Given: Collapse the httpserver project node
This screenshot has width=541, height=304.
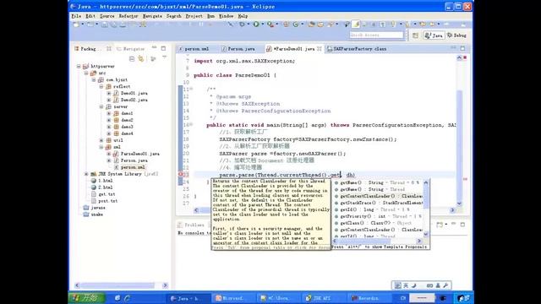Looking at the screenshot, I should (79, 66).
